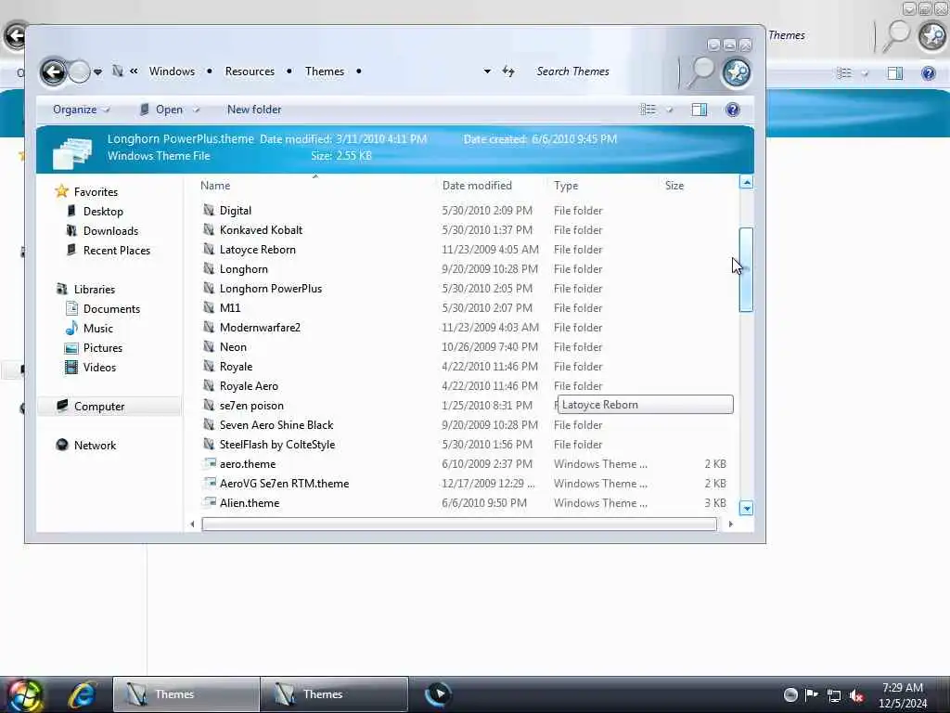Select the Modernwarfare2 folder icon
950x713 pixels.
coord(209,327)
